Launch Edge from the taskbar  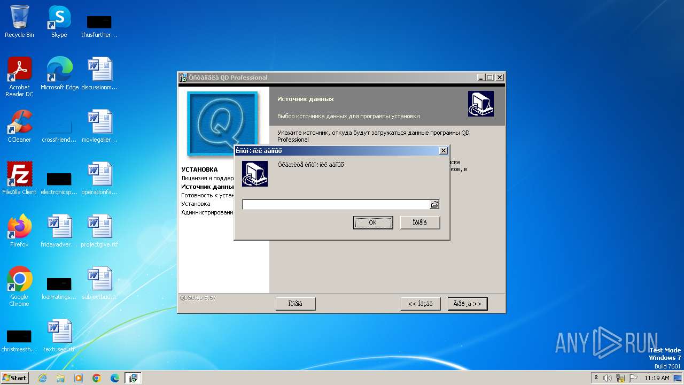[115, 378]
